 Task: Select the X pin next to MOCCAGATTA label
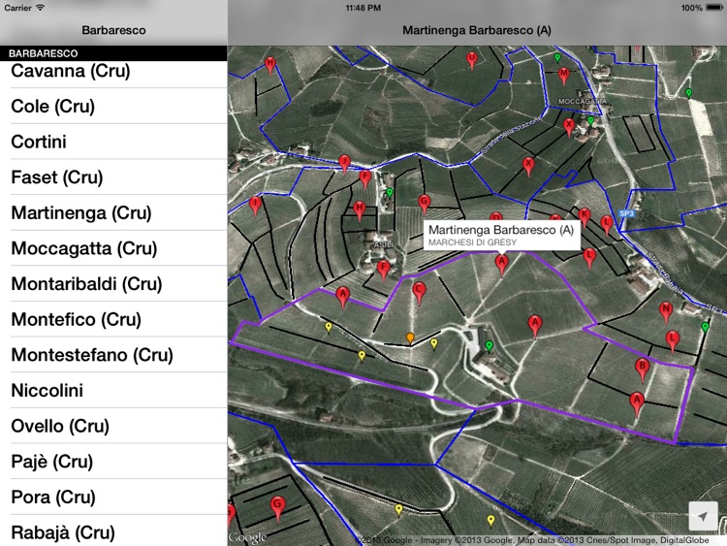pyautogui.click(x=569, y=127)
